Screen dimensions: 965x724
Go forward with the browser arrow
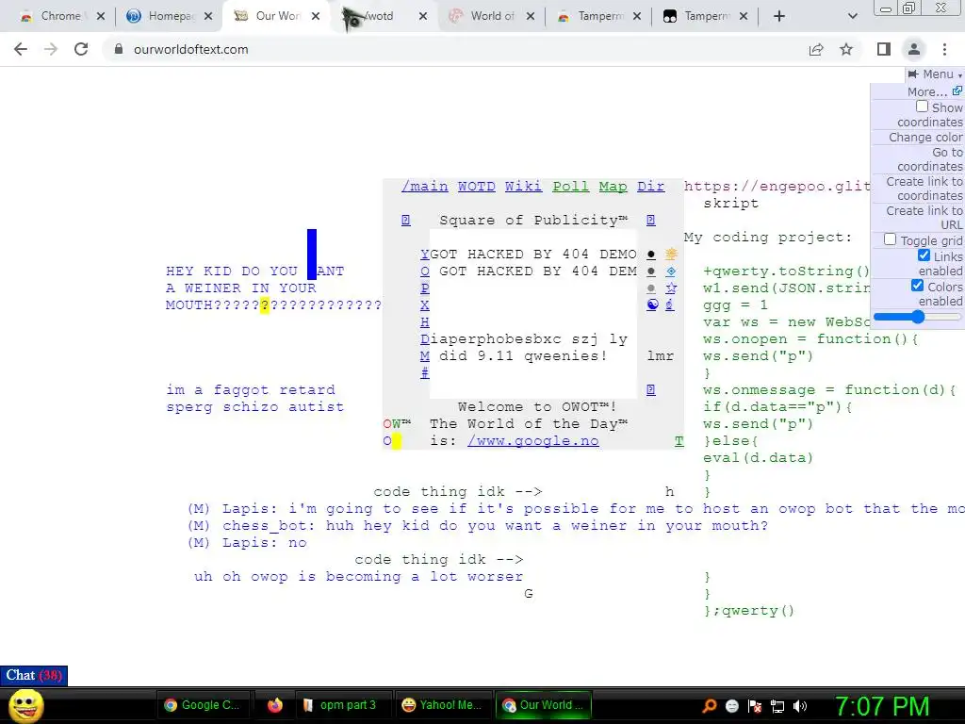point(51,49)
